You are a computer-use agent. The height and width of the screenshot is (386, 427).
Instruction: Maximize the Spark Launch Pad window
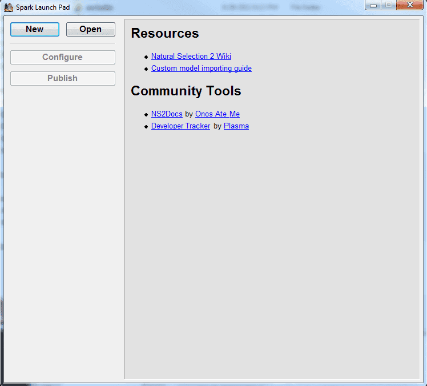click(x=389, y=5)
